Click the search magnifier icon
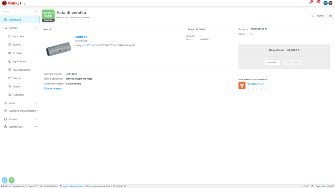The width and height of the screenshot is (335, 188). (36, 11)
